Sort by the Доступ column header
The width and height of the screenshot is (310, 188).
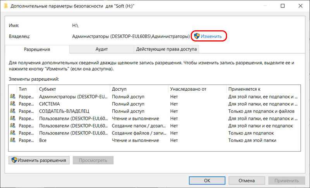coord(139,89)
